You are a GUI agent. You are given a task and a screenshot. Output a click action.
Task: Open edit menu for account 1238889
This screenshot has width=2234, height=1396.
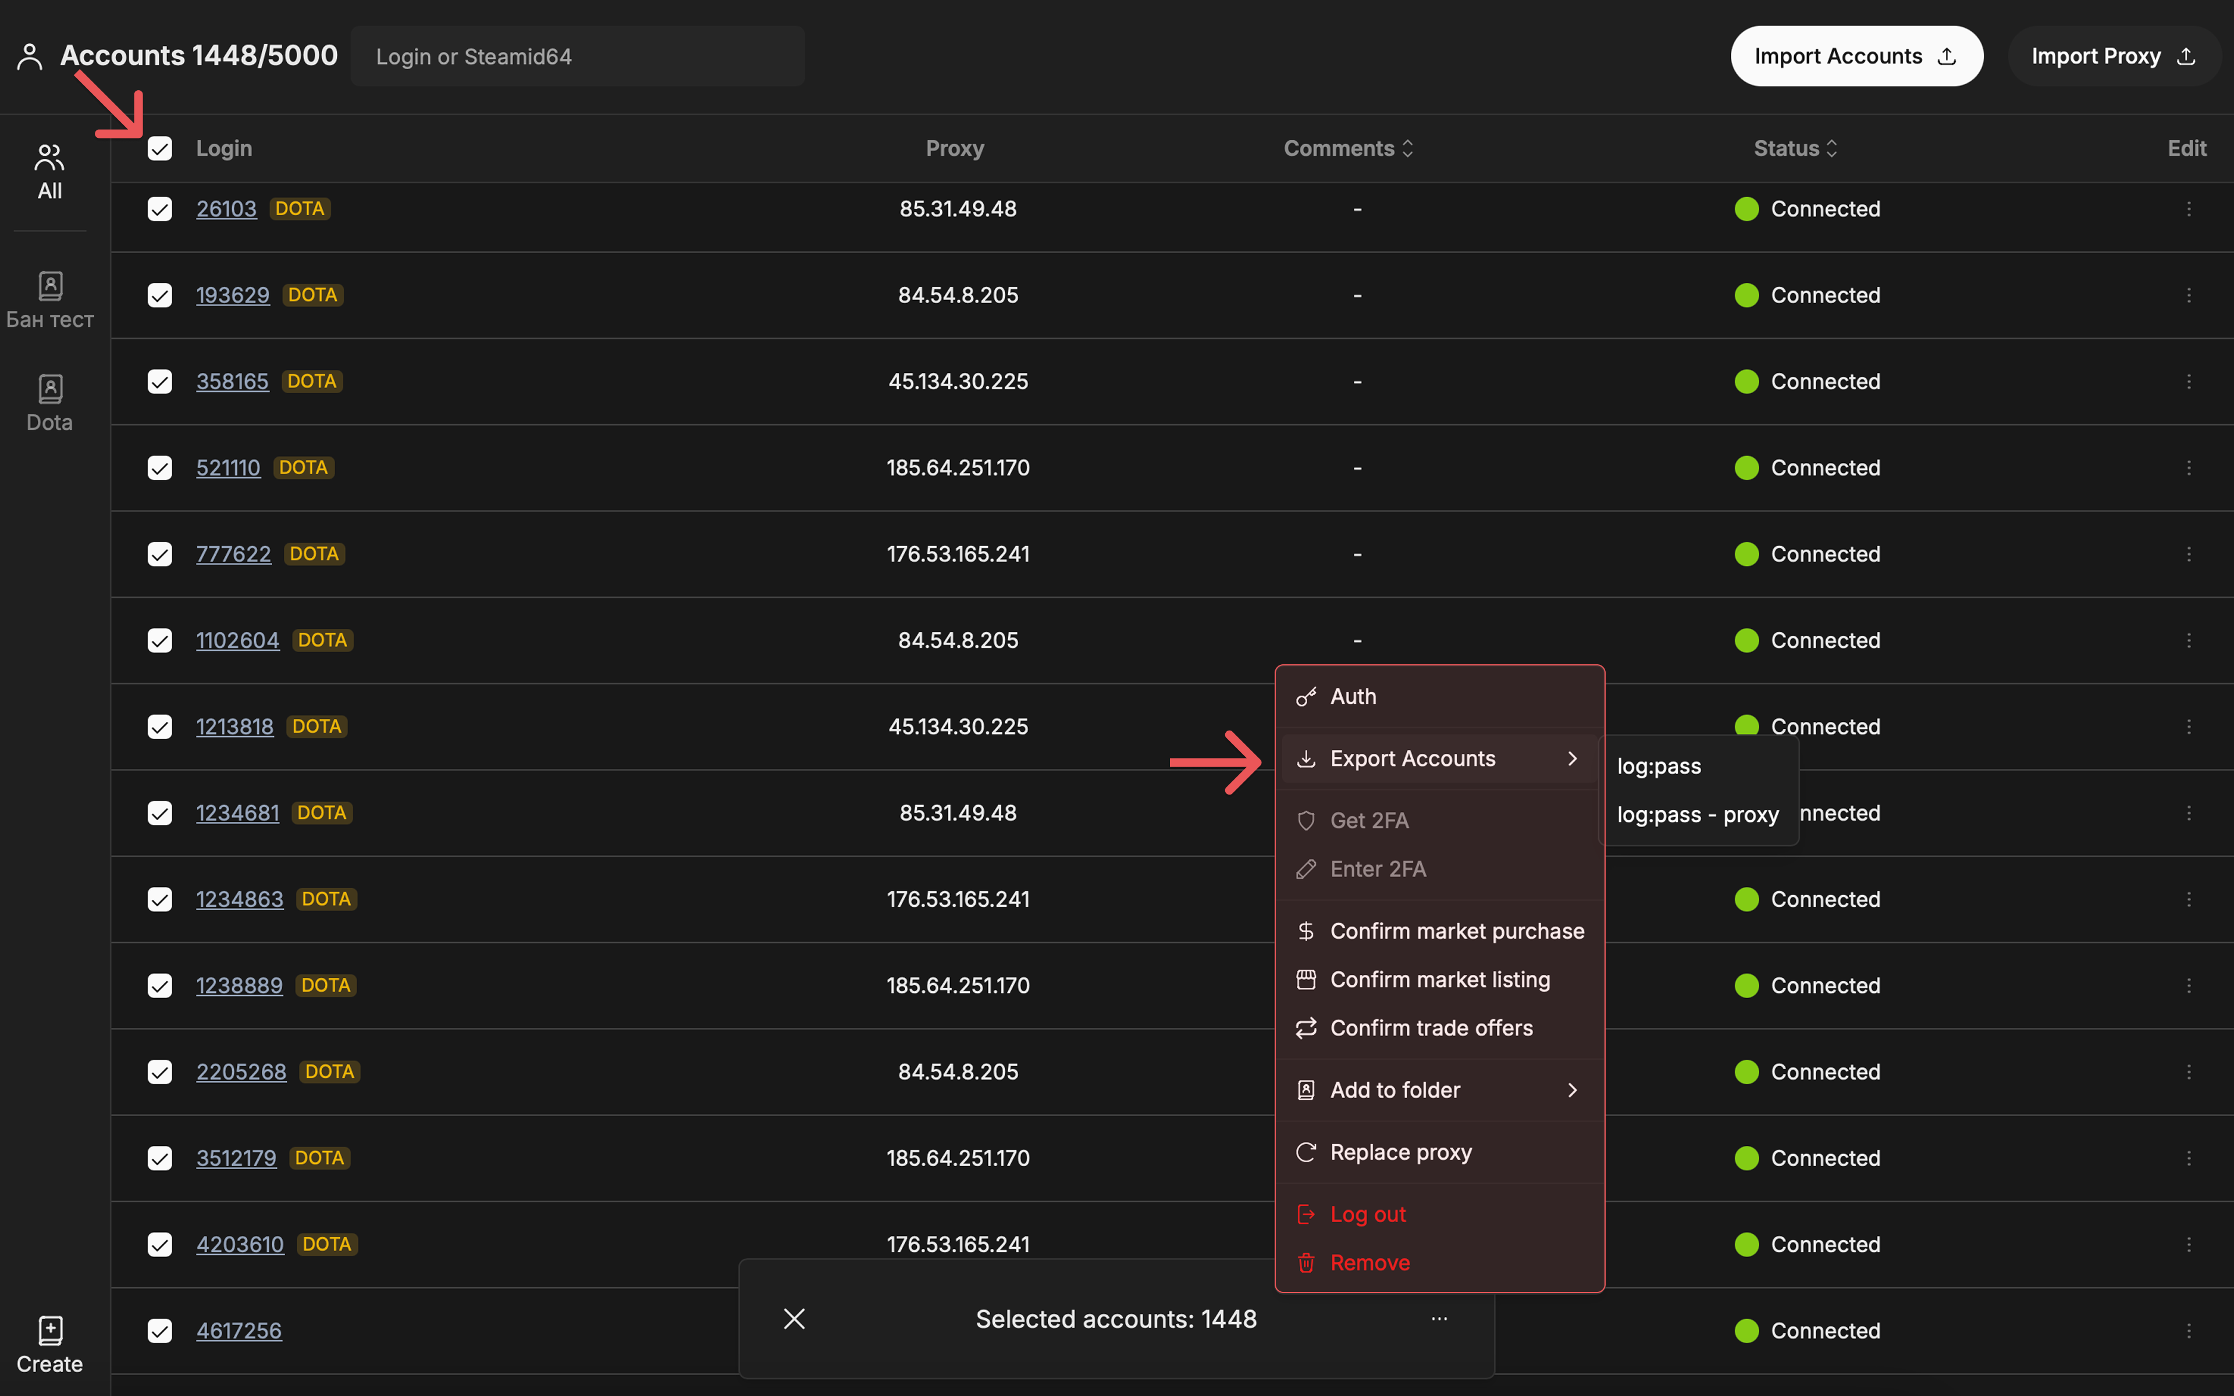[x=2189, y=985]
